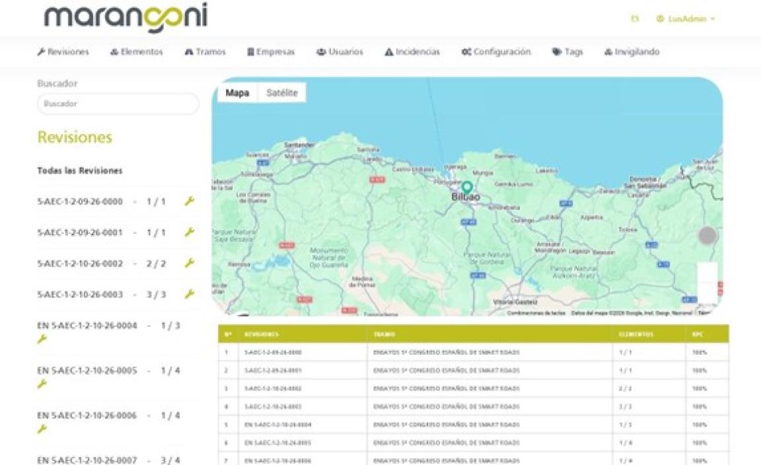Open the Incidencias section

[412, 52]
